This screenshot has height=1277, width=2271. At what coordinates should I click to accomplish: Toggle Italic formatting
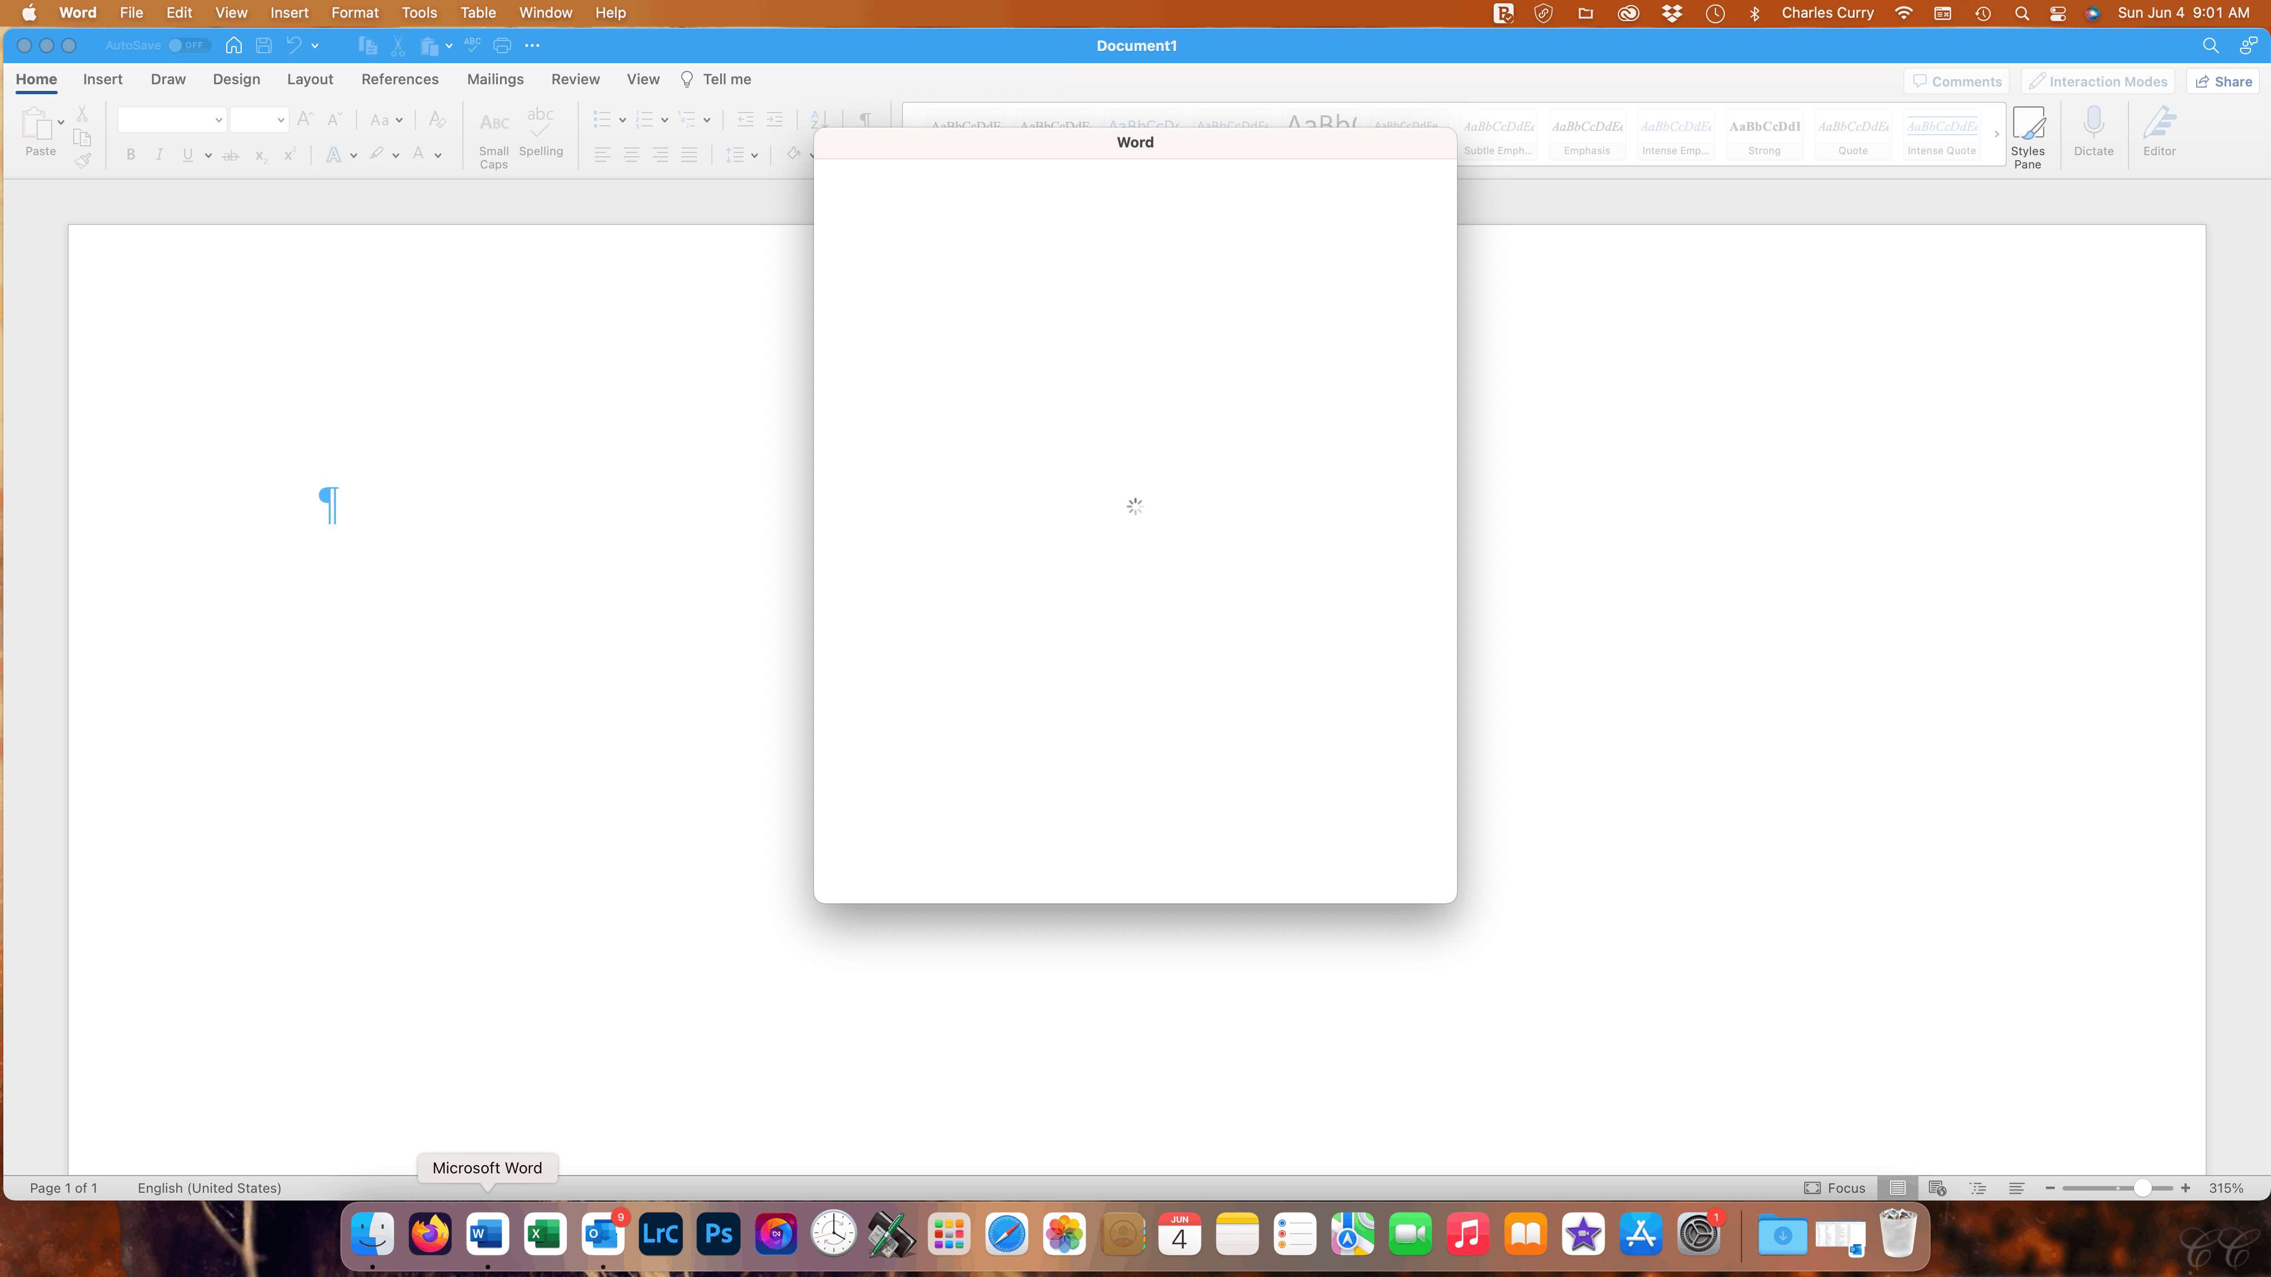pyautogui.click(x=159, y=155)
